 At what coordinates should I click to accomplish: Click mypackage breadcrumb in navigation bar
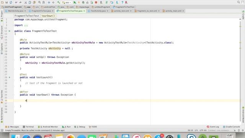83,7
